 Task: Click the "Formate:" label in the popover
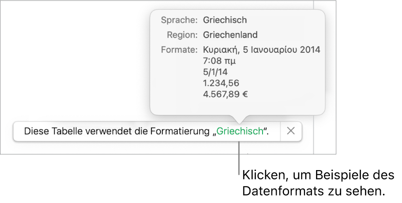[179, 50]
